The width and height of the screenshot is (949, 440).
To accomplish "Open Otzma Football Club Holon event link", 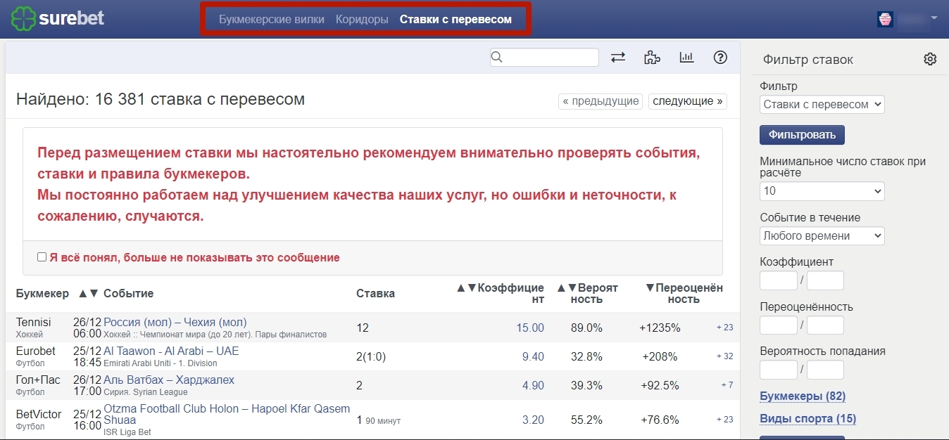I will pyautogui.click(x=227, y=414).
